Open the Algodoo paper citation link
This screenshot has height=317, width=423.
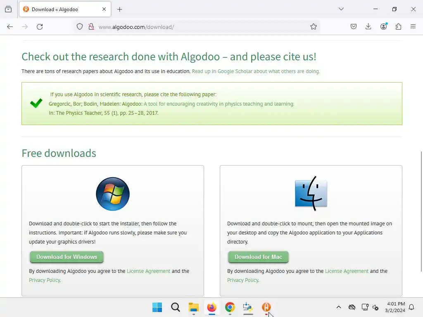click(x=219, y=104)
